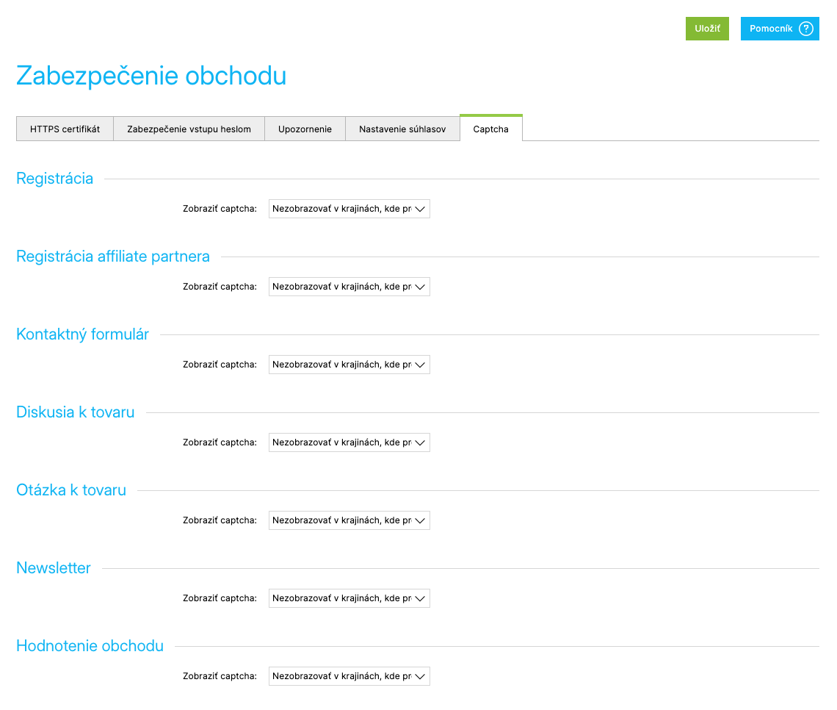Open the Zabezpečenie vstupu heslom tab
837x710 pixels.
[x=189, y=129]
